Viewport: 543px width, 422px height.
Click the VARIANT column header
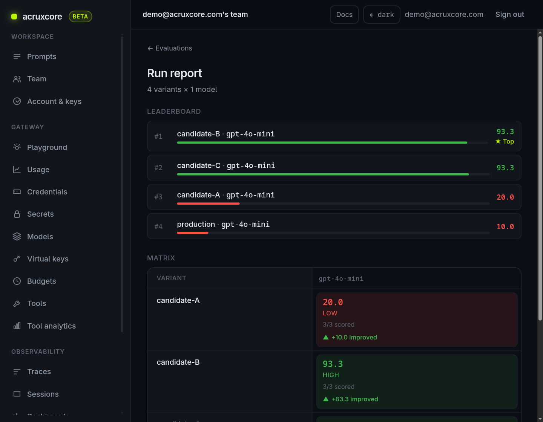click(x=171, y=278)
